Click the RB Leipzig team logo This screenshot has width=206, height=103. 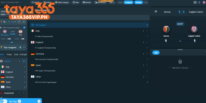click(x=5, y=31)
